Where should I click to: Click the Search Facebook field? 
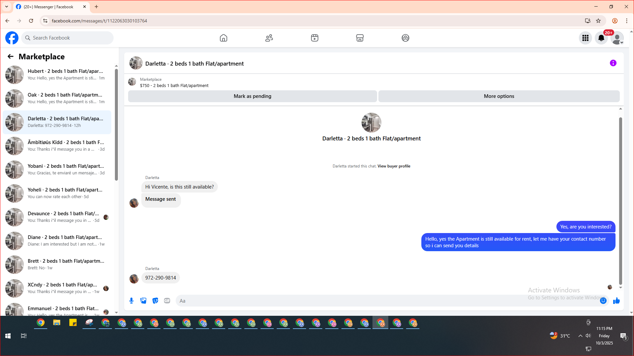pos(67,38)
